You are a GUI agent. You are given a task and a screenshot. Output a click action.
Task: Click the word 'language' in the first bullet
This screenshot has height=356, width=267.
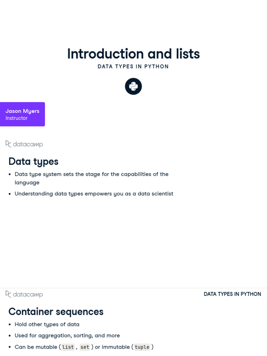click(27, 183)
